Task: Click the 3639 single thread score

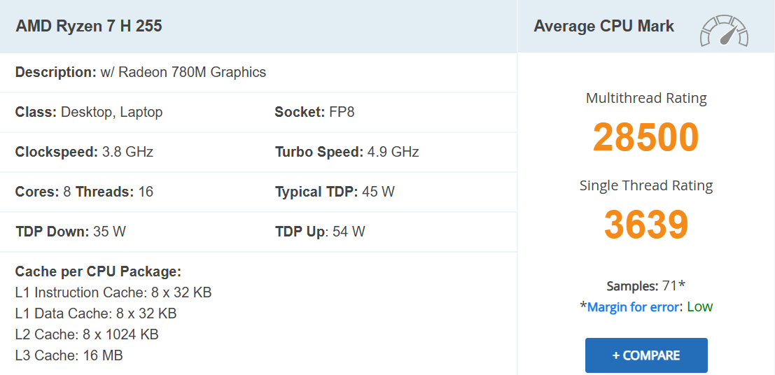Action: [645, 225]
